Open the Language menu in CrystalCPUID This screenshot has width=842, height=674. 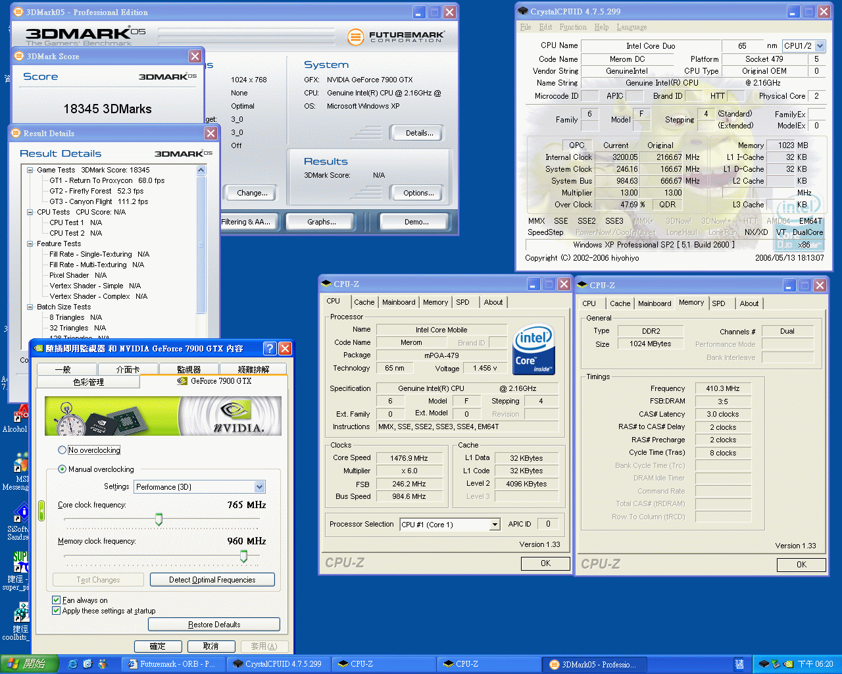[631, 27]
